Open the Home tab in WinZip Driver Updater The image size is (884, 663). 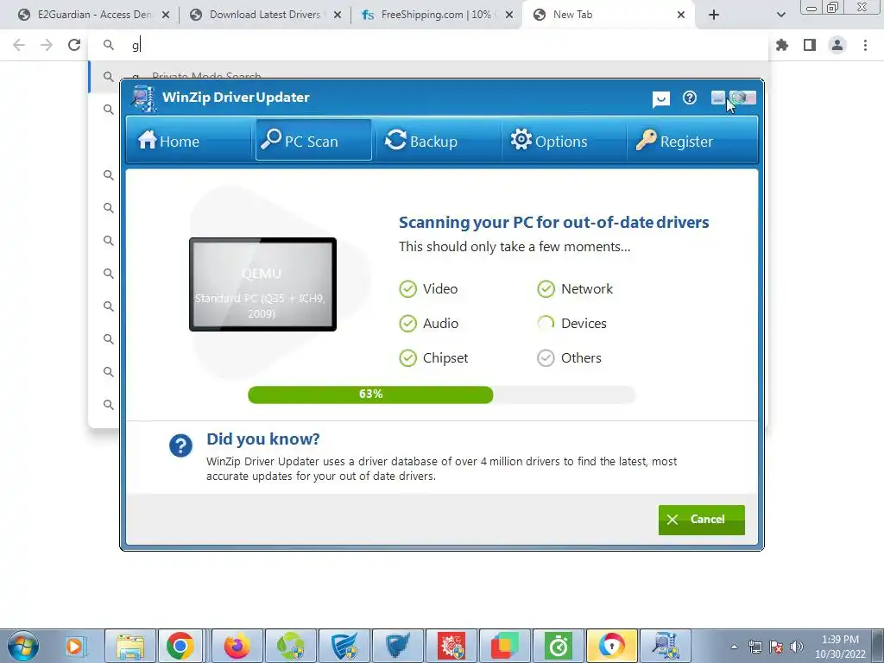point(168,141)
